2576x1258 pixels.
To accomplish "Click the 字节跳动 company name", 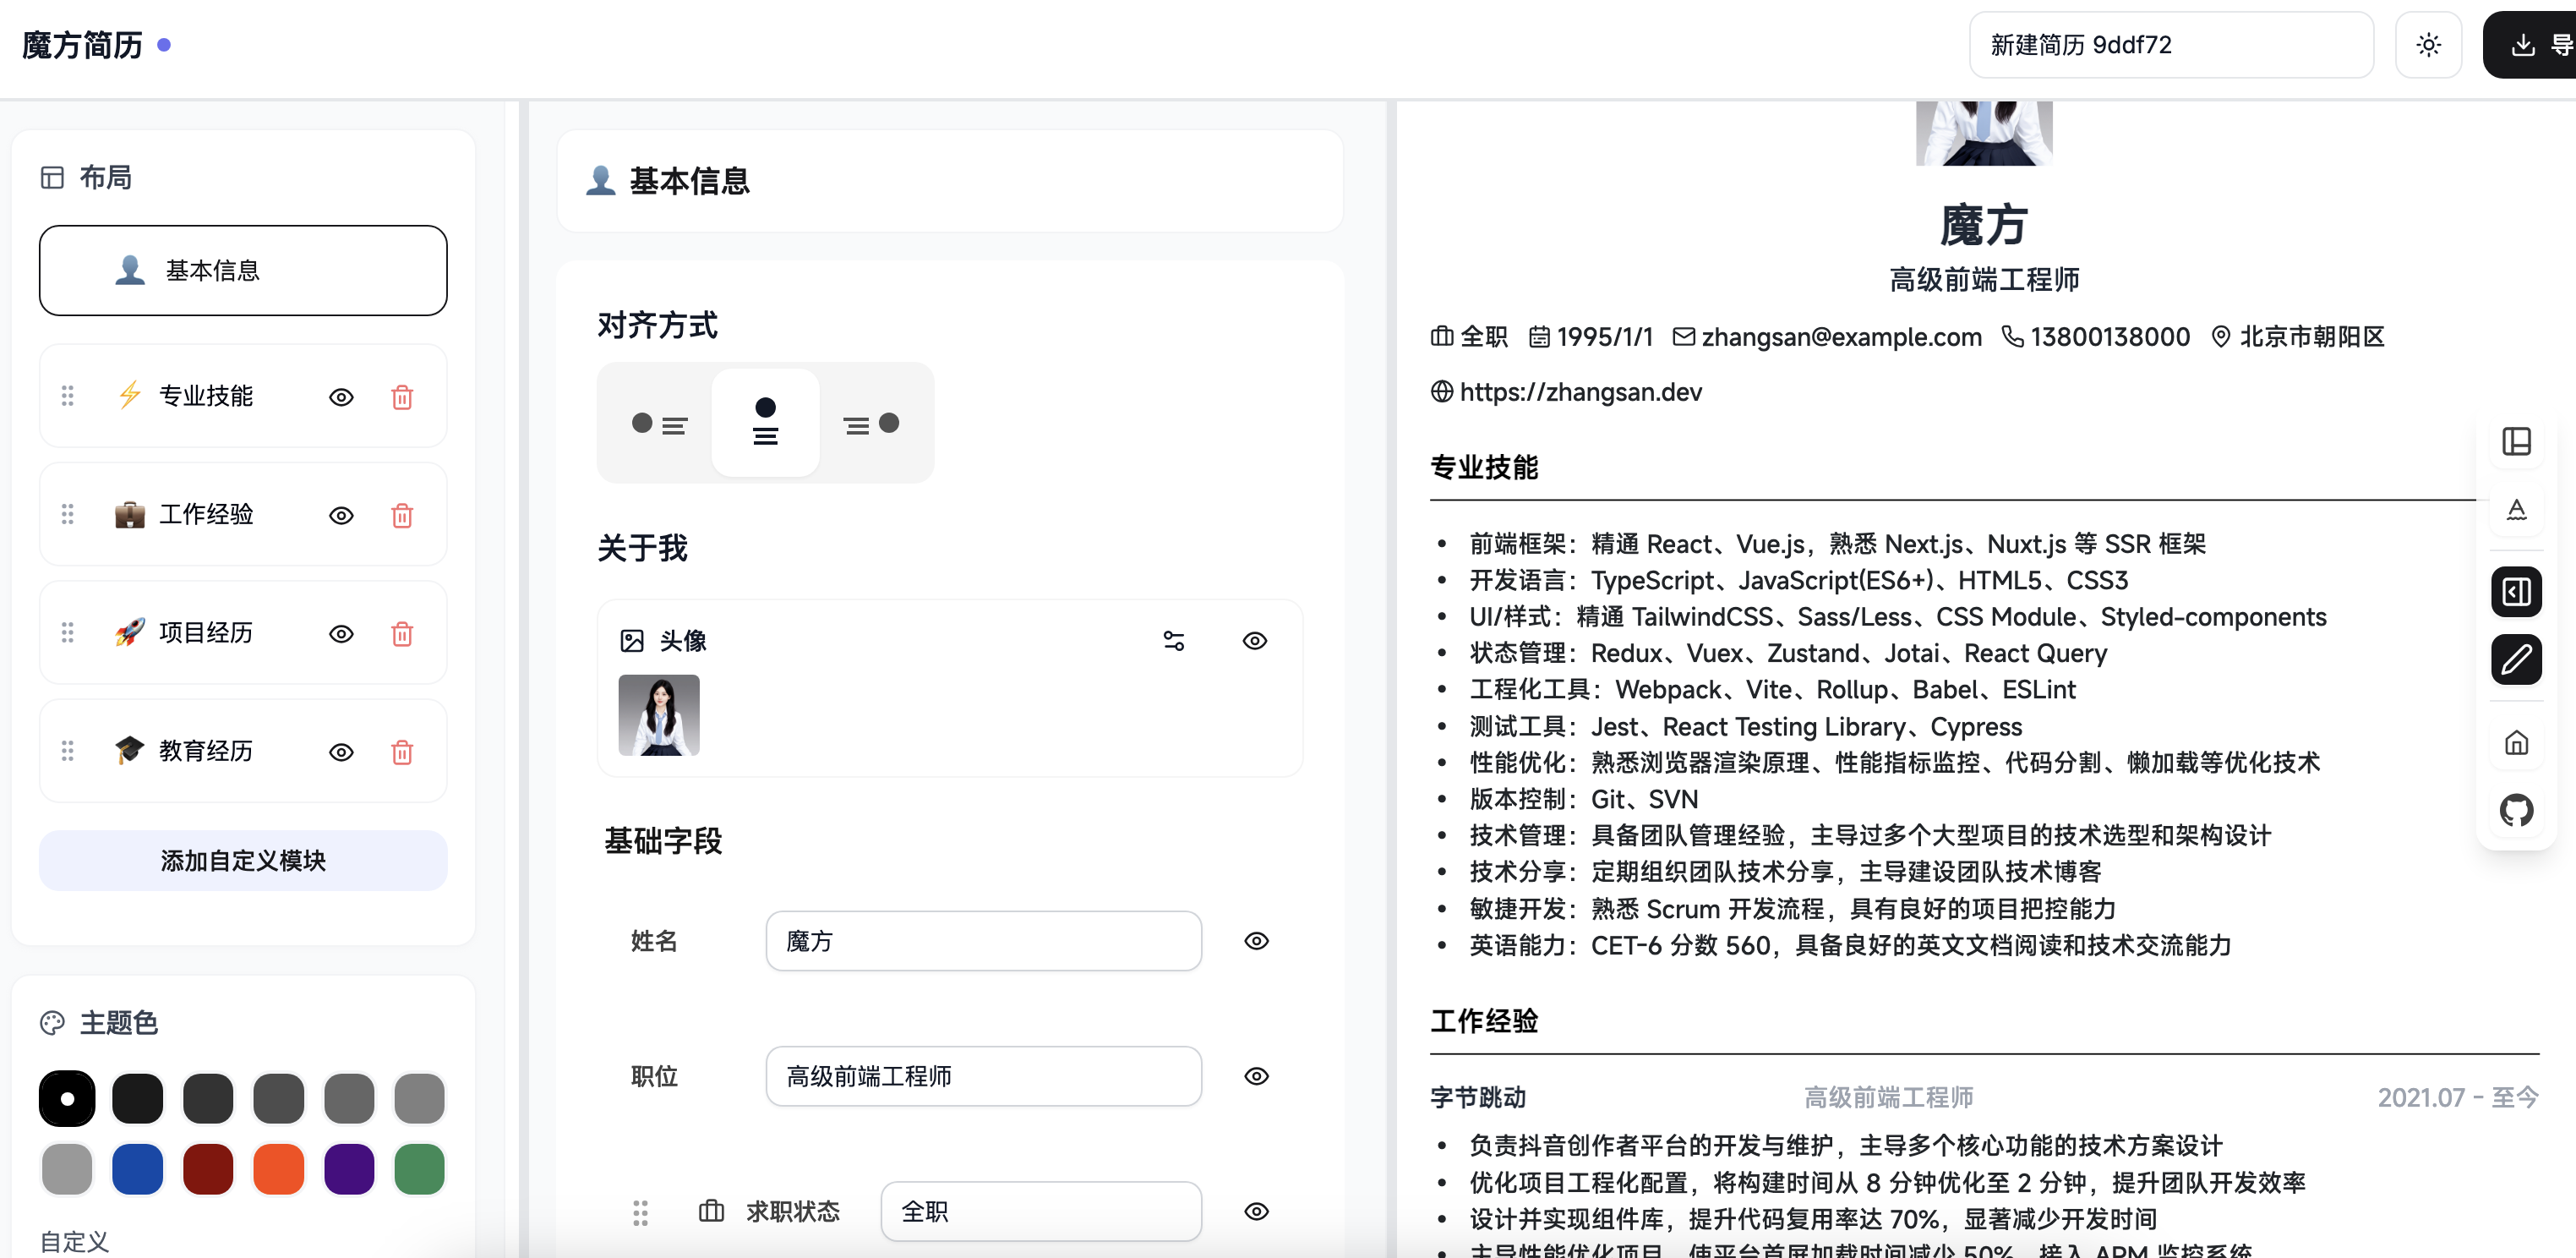I will pos(1478,1097).
